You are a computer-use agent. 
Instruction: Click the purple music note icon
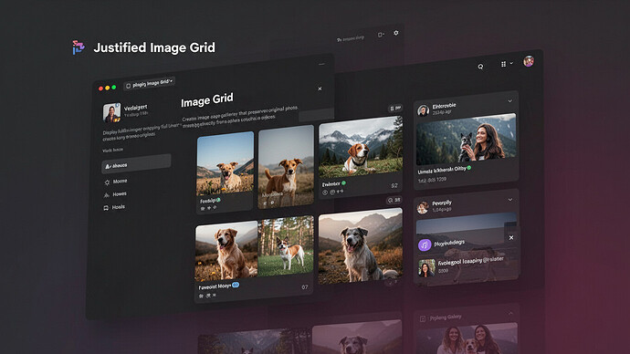point(425,245)
